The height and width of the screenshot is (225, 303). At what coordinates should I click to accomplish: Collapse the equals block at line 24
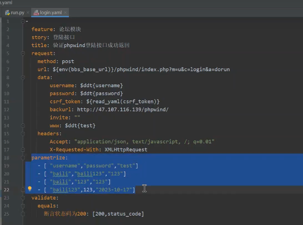tap(23, 206)
